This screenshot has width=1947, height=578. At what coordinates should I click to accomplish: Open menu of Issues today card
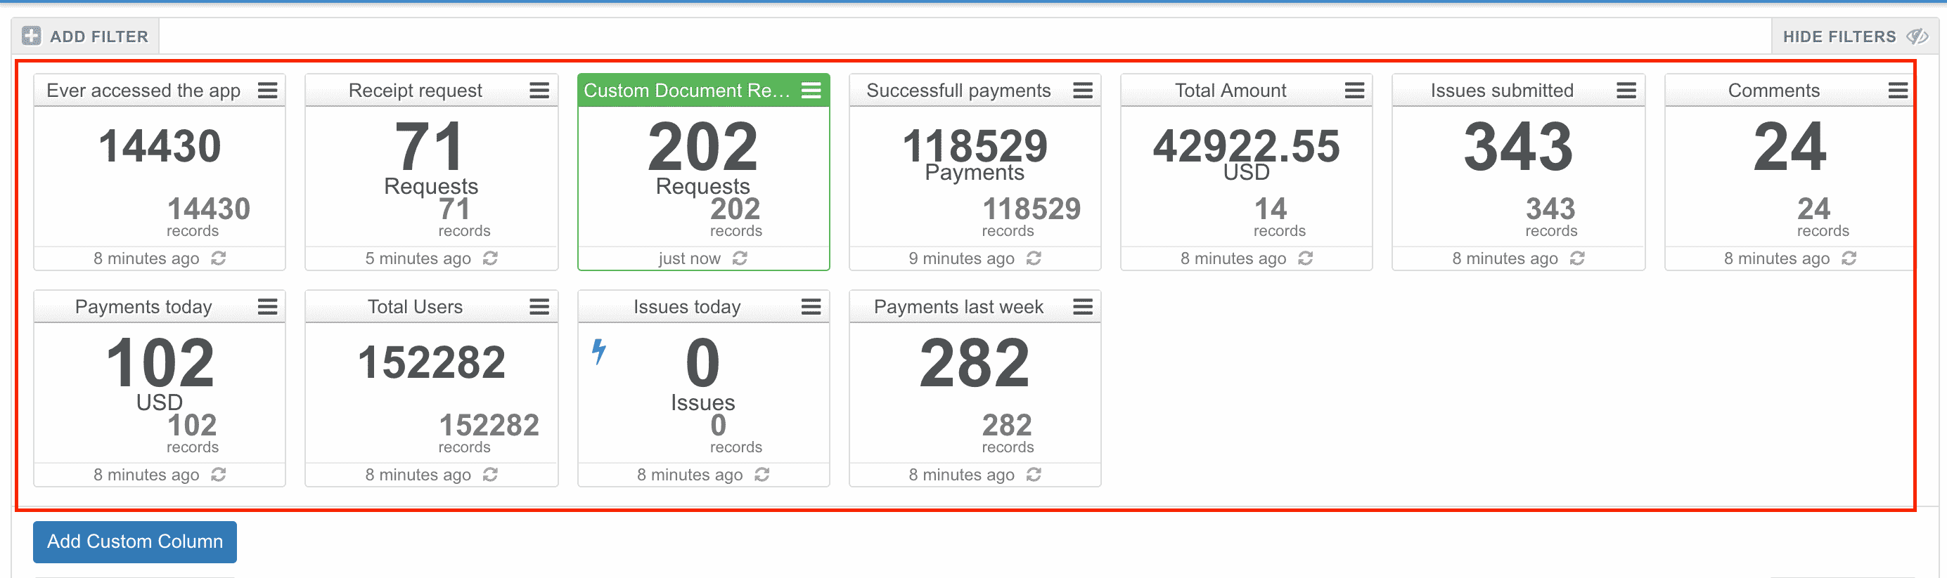click(x=811, y=306)
